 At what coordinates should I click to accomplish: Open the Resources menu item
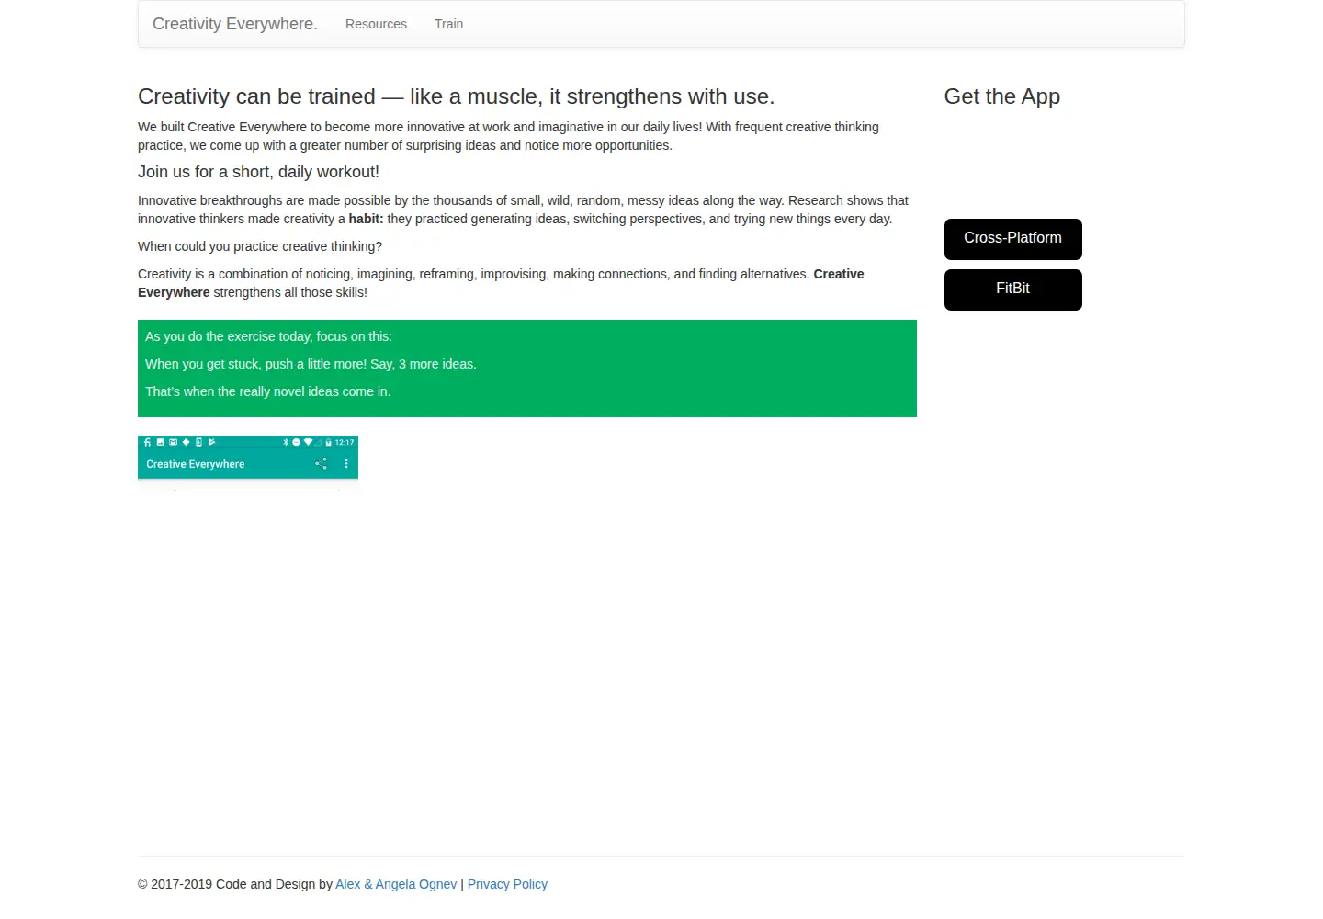click(376, 24)
